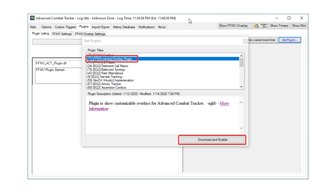Open the Custom Triggers tab
336x193 pixels.
(x=65, y=27)
